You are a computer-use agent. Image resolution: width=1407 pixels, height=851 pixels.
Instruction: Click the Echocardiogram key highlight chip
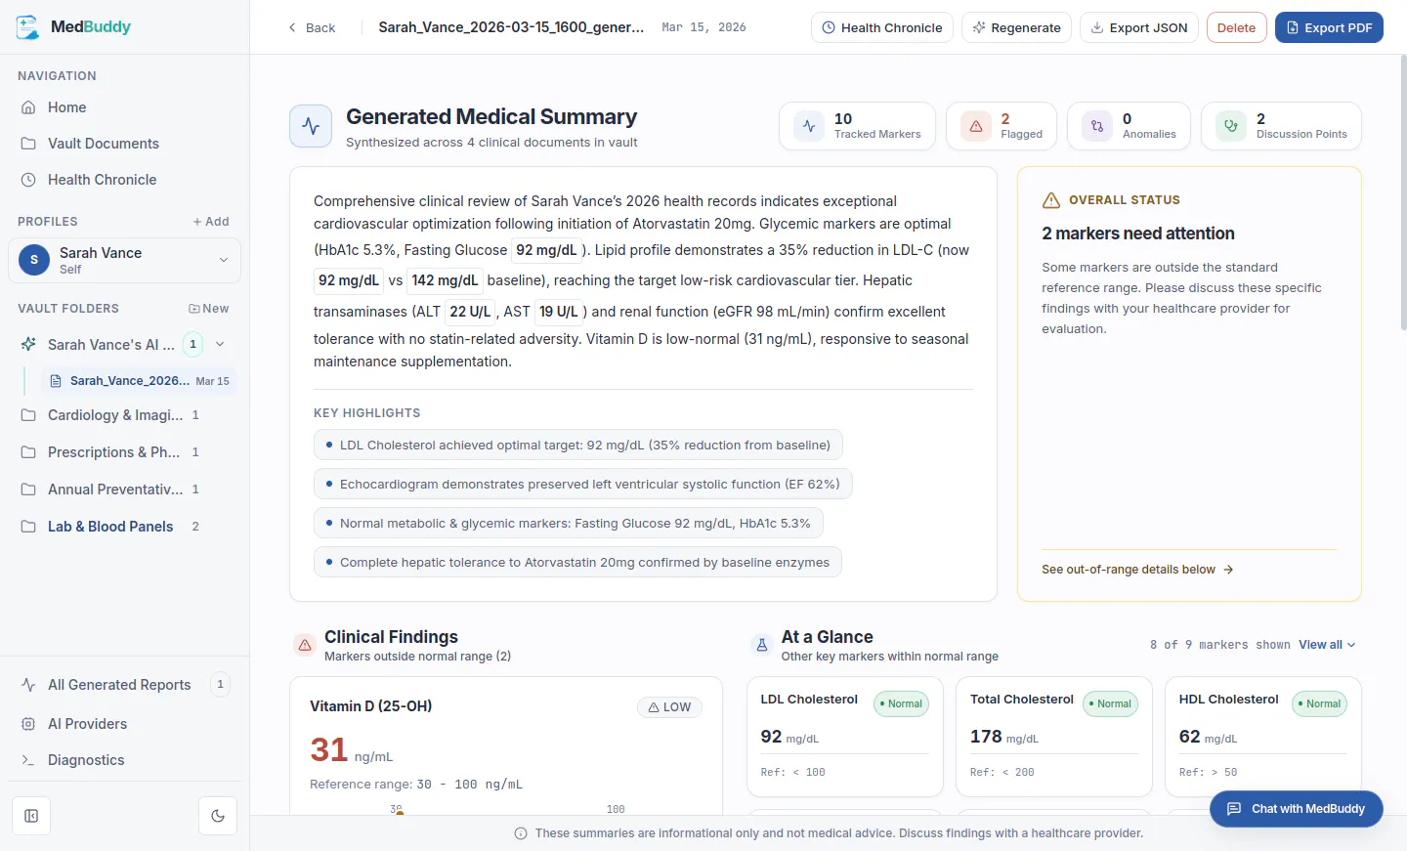pyautogui.click(x=583, y=484)
